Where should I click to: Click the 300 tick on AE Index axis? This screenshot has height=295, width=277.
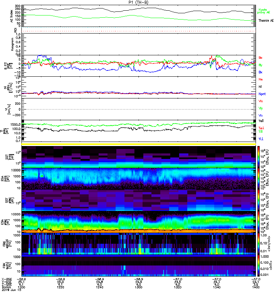coord(18,6)
